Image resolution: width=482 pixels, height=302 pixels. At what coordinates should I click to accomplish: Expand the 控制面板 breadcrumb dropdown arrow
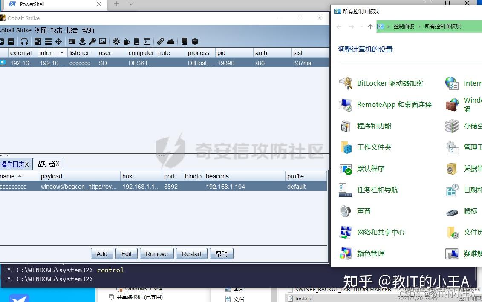click(x=419, y=26)
